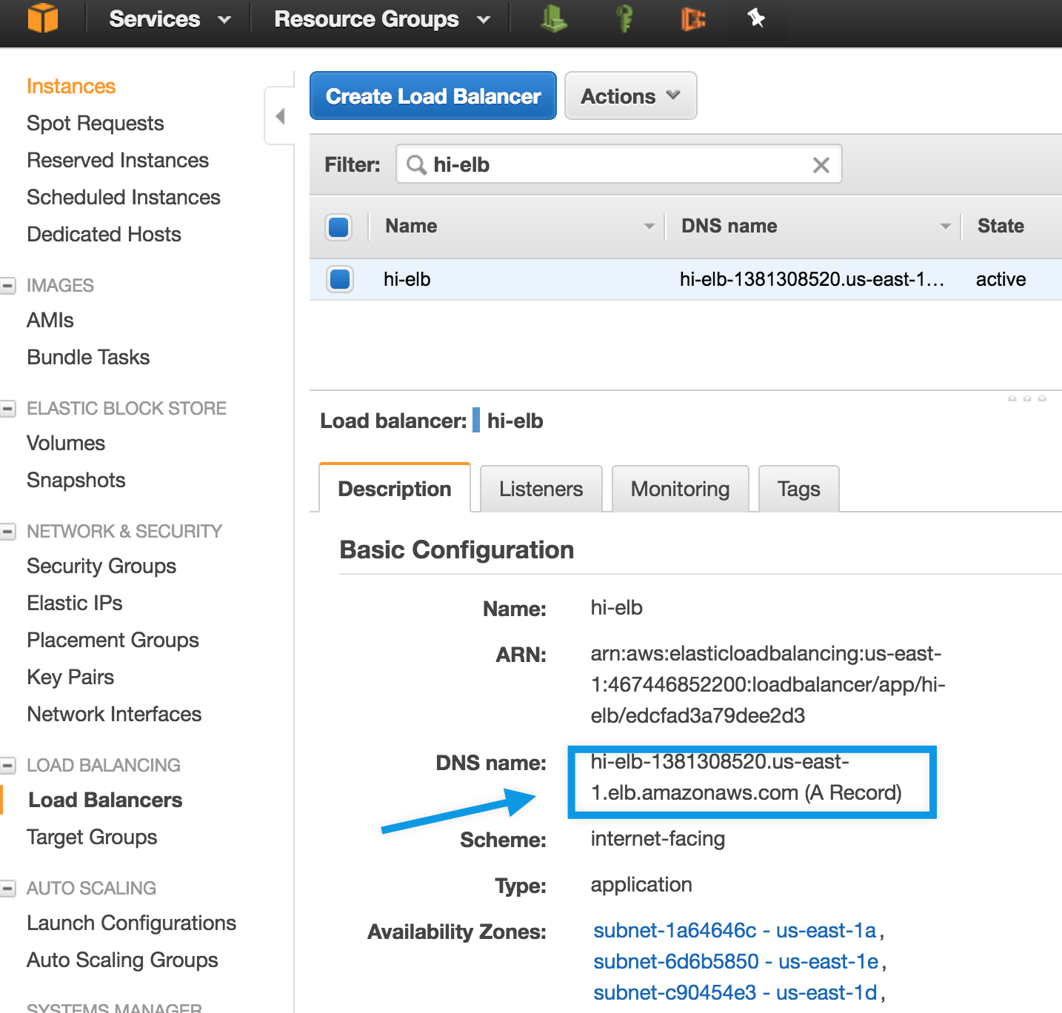Open the orange EC2 shortcut icon
Image resolution: width=1062 pixels, height=1013 pixels.
(692, 19)
